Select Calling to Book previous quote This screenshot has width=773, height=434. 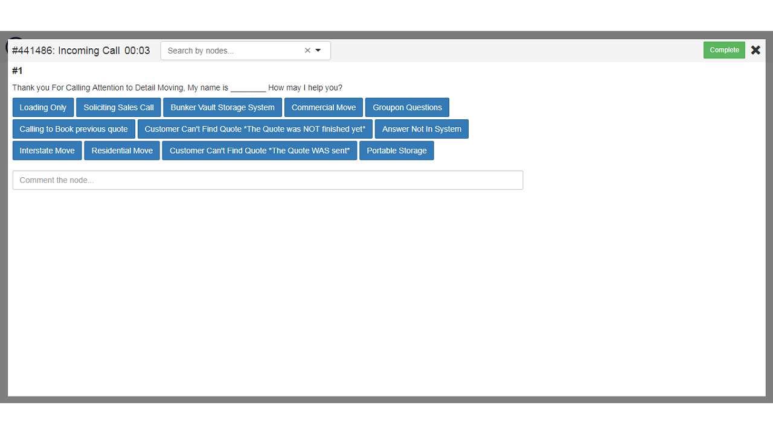tap(74, 129)
